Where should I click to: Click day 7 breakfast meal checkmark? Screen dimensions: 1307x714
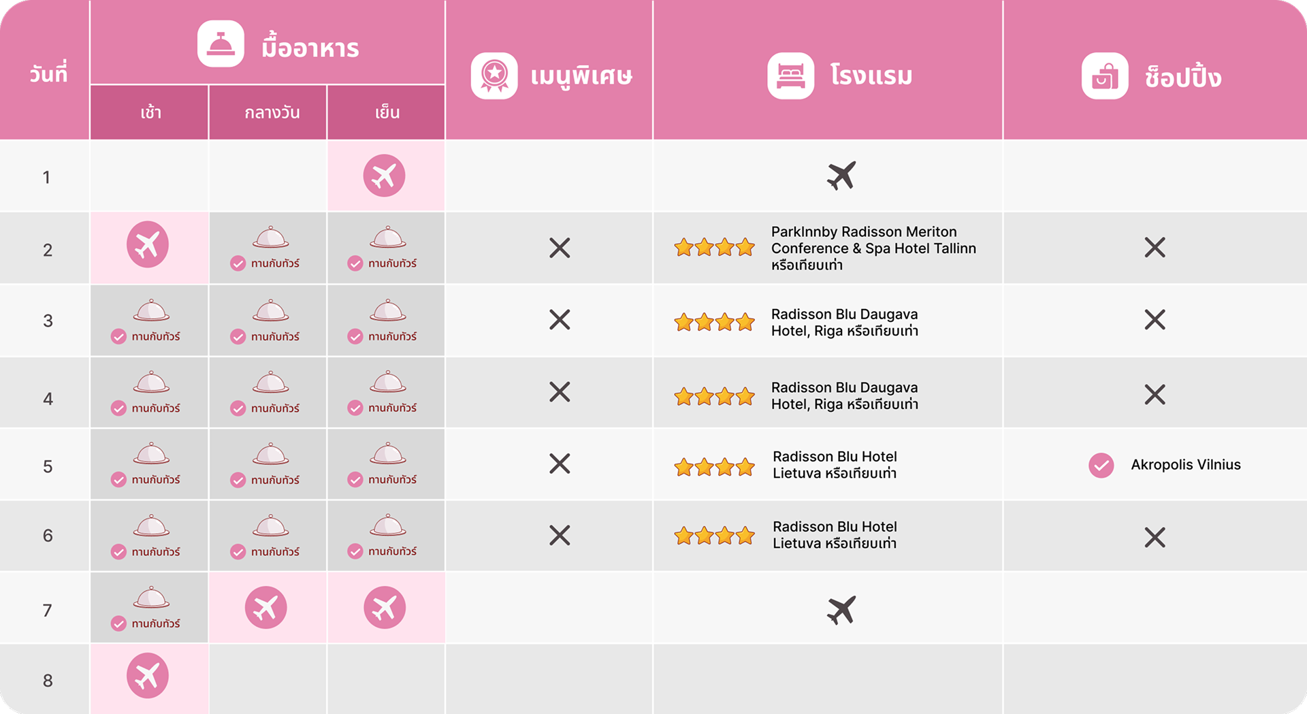click(118, 623)
